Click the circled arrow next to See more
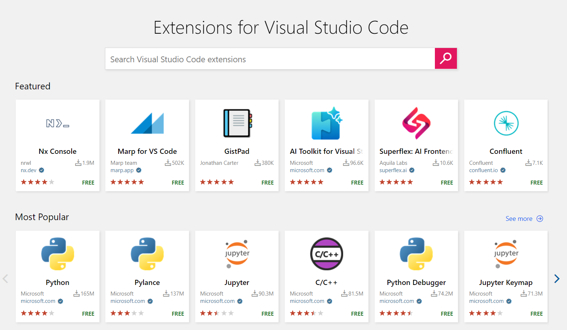This screenshot has width=567, height=330. click(540, 219)
